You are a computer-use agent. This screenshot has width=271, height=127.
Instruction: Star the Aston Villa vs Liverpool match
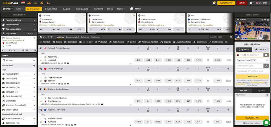41,60
